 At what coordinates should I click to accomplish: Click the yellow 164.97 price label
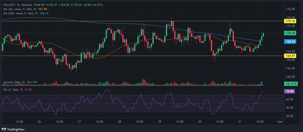pyautogui.click(x=290, y=56)
